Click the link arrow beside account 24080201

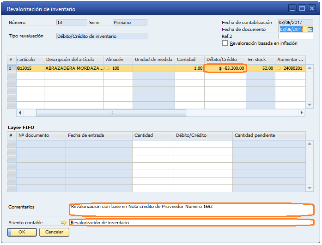tap(279, 68)
